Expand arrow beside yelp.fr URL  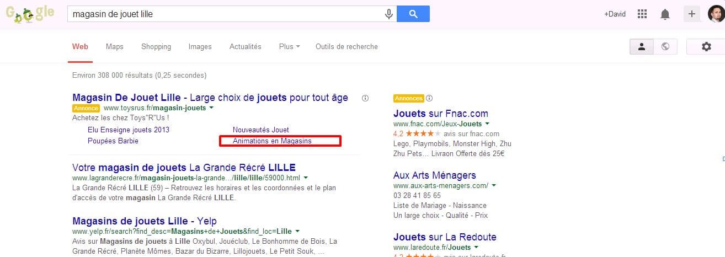[297, 231]
